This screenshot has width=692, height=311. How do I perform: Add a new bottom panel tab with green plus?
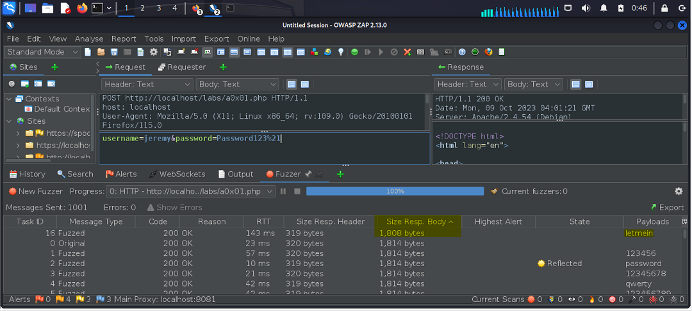pyautogui.click(x=340, y=174)
